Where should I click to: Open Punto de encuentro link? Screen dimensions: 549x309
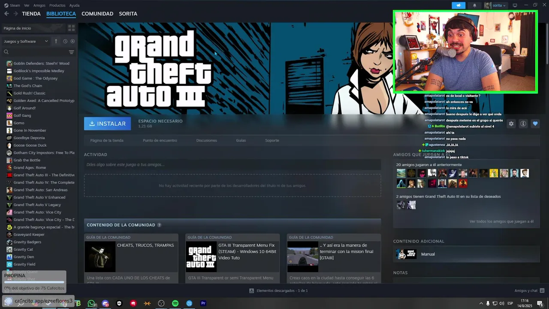coord(160,140)
